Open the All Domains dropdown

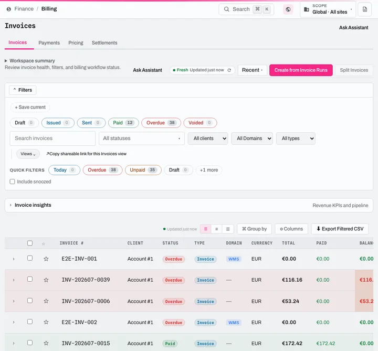(251, 139)
